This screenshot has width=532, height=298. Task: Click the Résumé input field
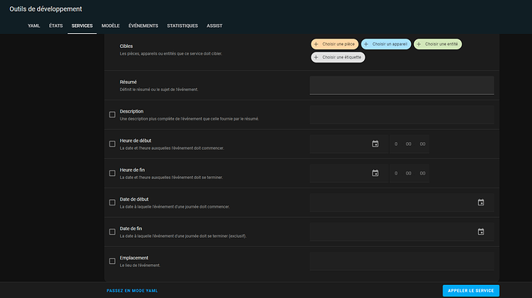[x=402, y=85]
